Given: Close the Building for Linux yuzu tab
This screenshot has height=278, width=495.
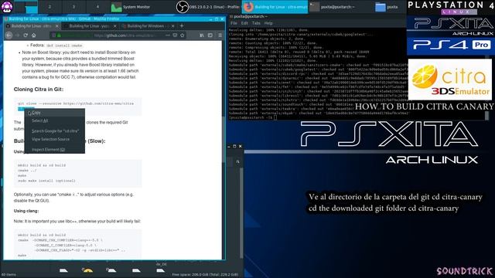Looking at the screenshot, I should click(x=115, y=26).
